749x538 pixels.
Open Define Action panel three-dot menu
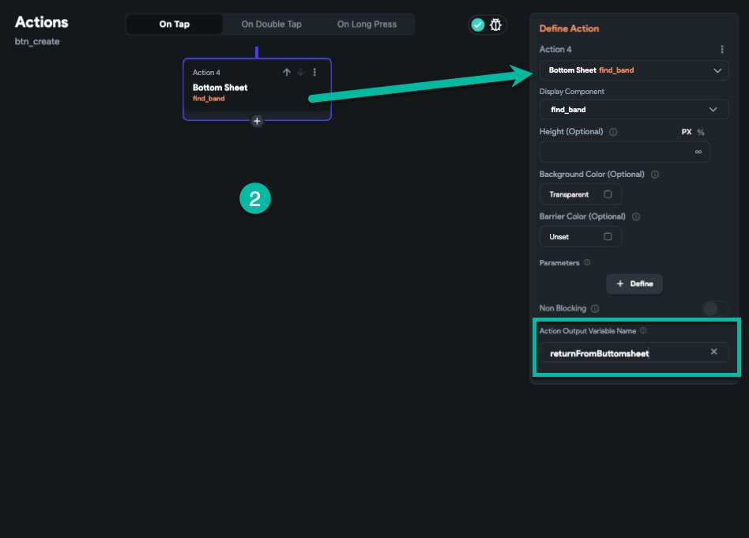tap(722, 49)
